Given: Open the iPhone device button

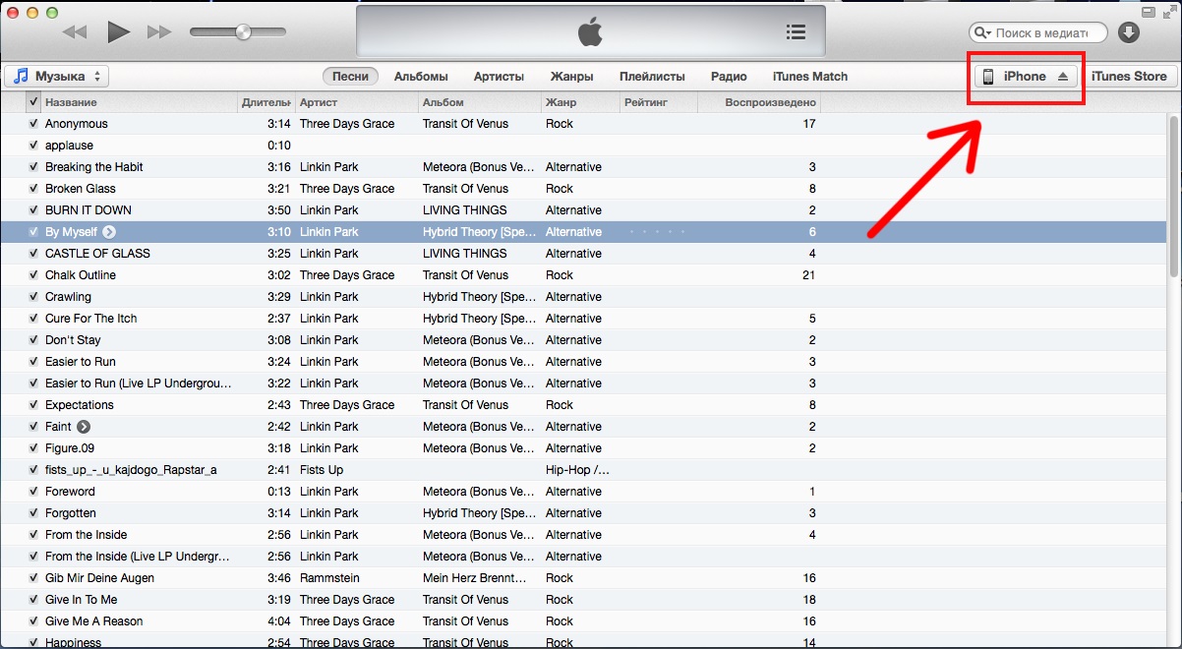Looking at the screenshot, I should click(1027, 77).
